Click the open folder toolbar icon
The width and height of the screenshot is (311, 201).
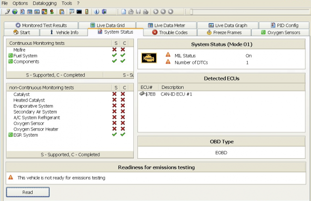click(x=130, y=12)
